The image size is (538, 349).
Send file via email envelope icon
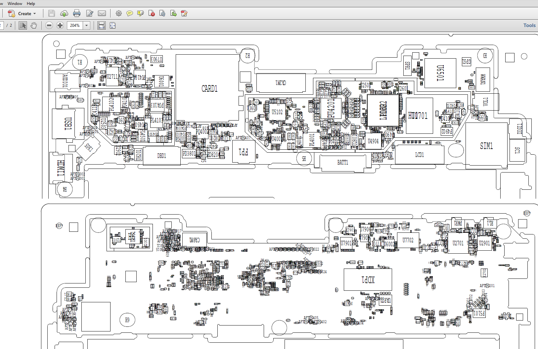102,14
